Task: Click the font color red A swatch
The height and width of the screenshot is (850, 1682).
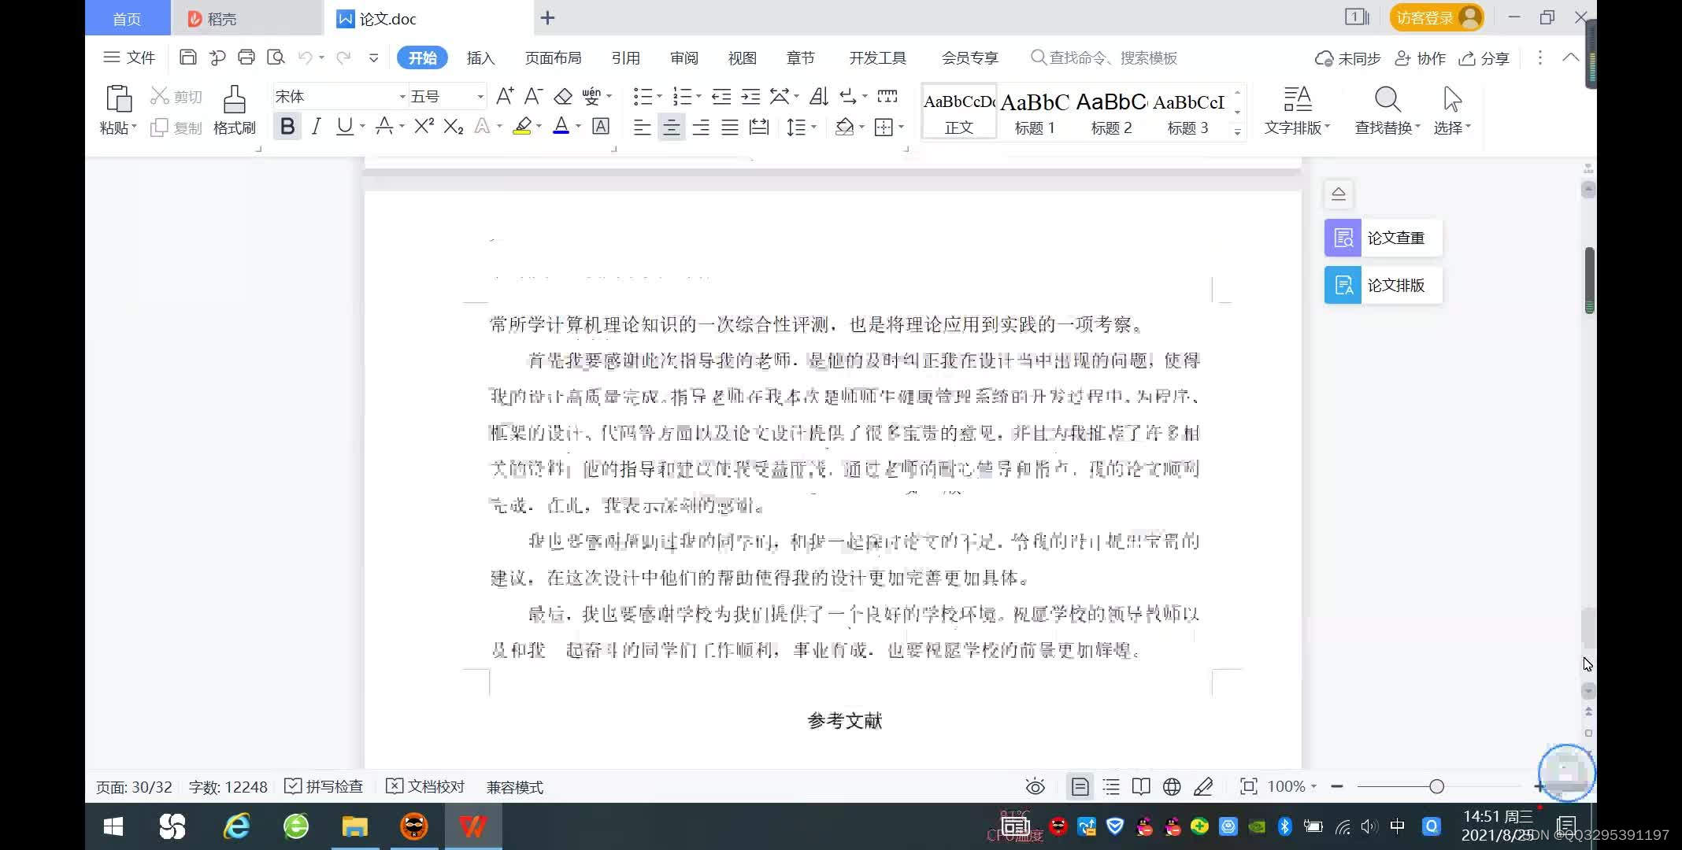Action: (561, 126)
